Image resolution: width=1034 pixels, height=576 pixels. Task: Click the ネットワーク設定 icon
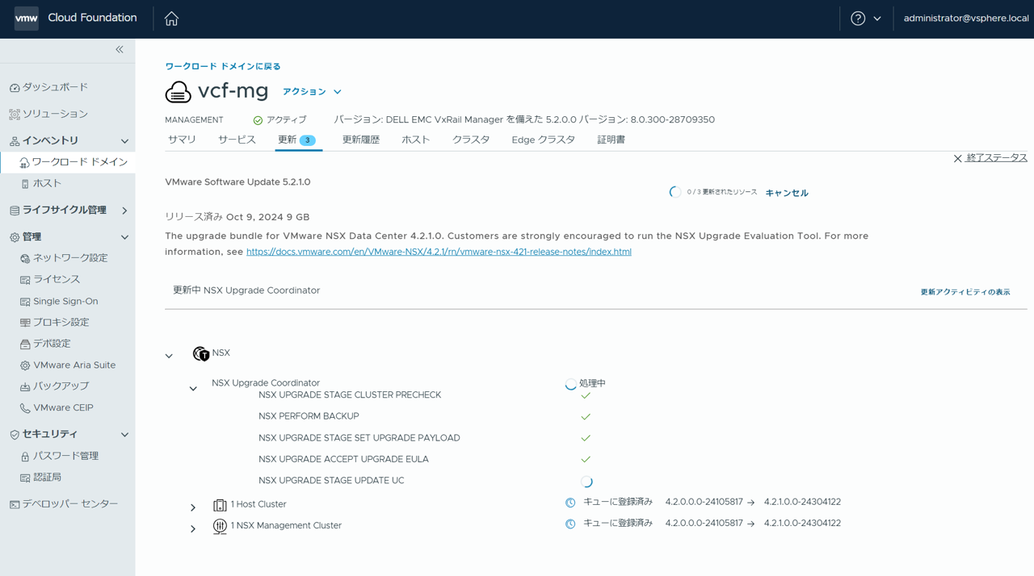click(x=25, y=259)
